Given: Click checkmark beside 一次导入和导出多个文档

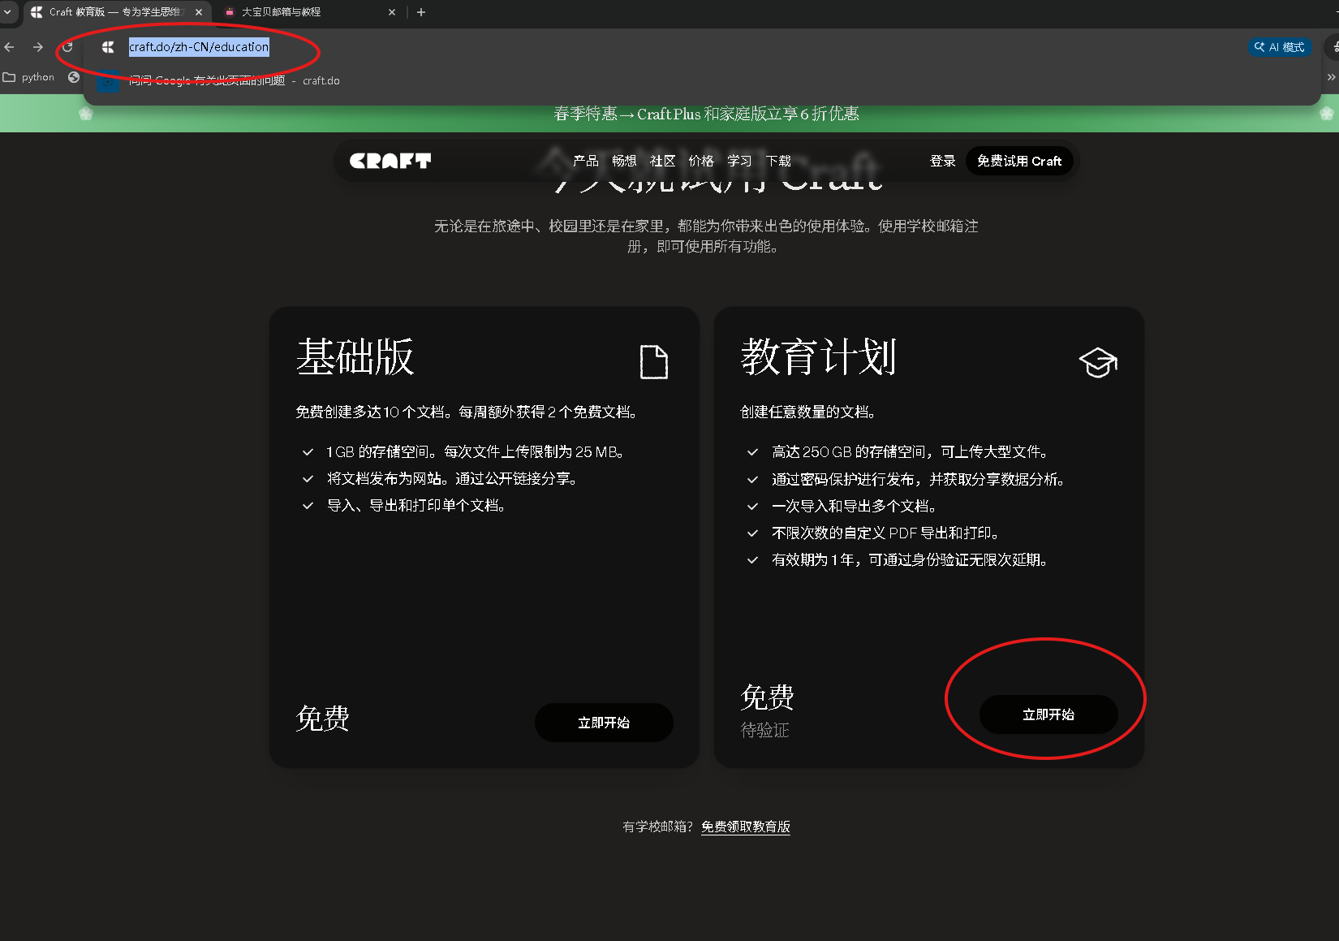Looking at the screenshot, I should pos(753,507).
